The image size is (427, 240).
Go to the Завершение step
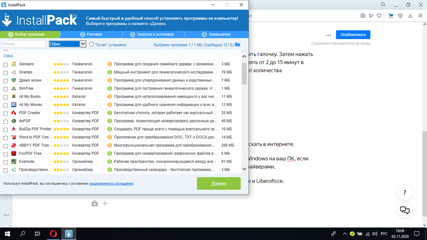coord(216,34)
